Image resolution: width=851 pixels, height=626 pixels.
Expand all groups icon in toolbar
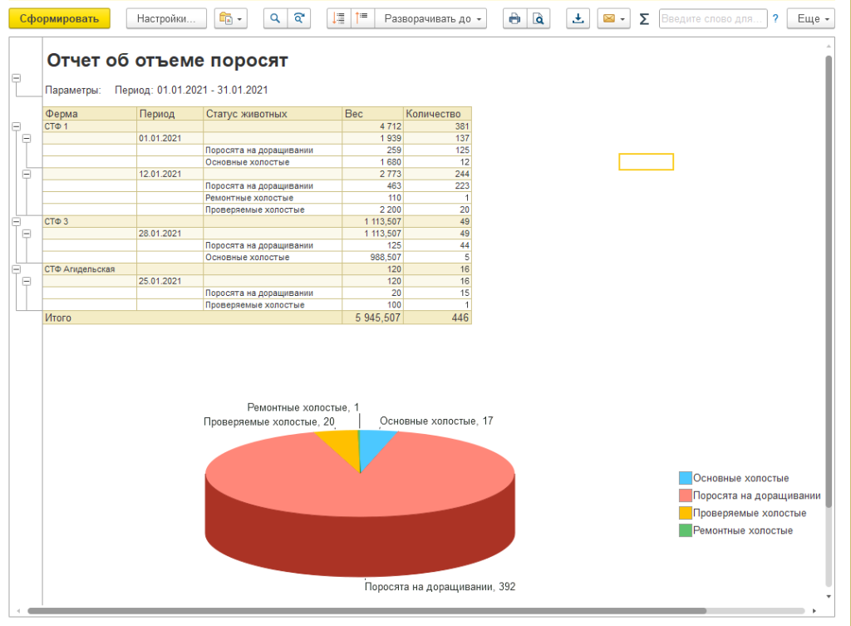click(362, 19)
